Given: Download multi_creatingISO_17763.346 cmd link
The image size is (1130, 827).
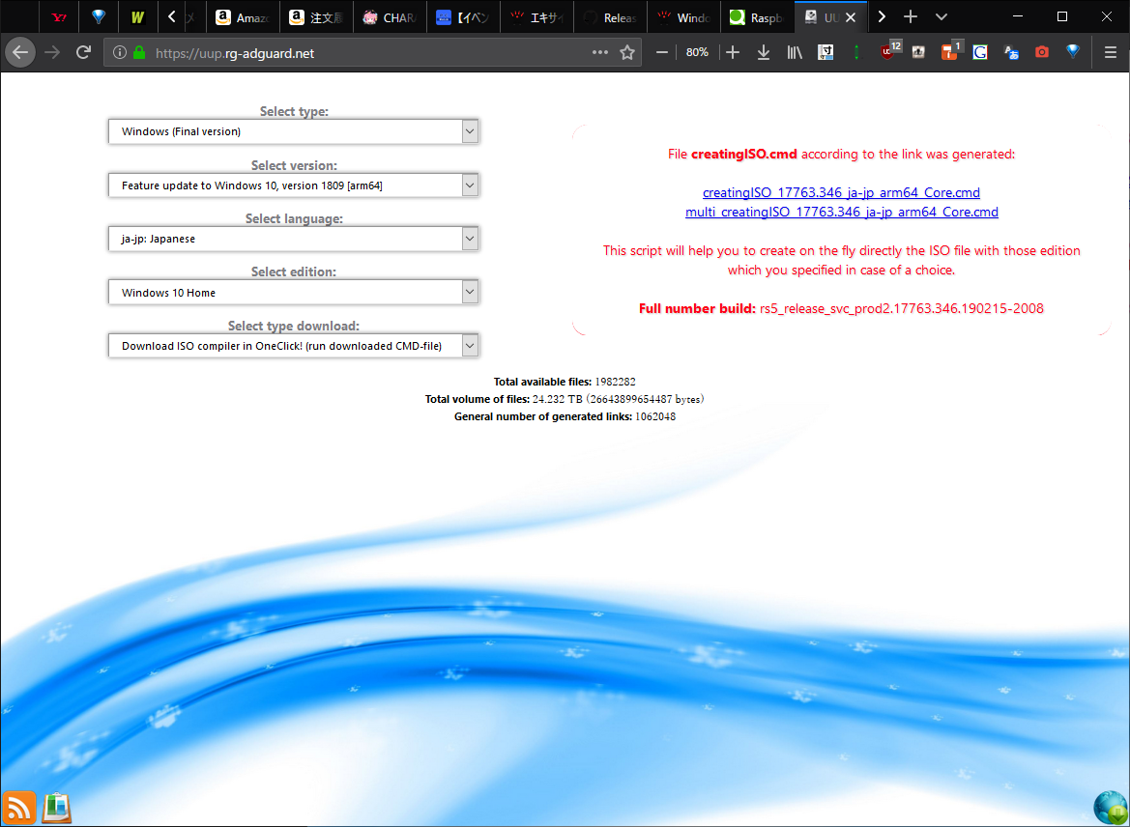Looking at the screenshot, I should point(842,212).
